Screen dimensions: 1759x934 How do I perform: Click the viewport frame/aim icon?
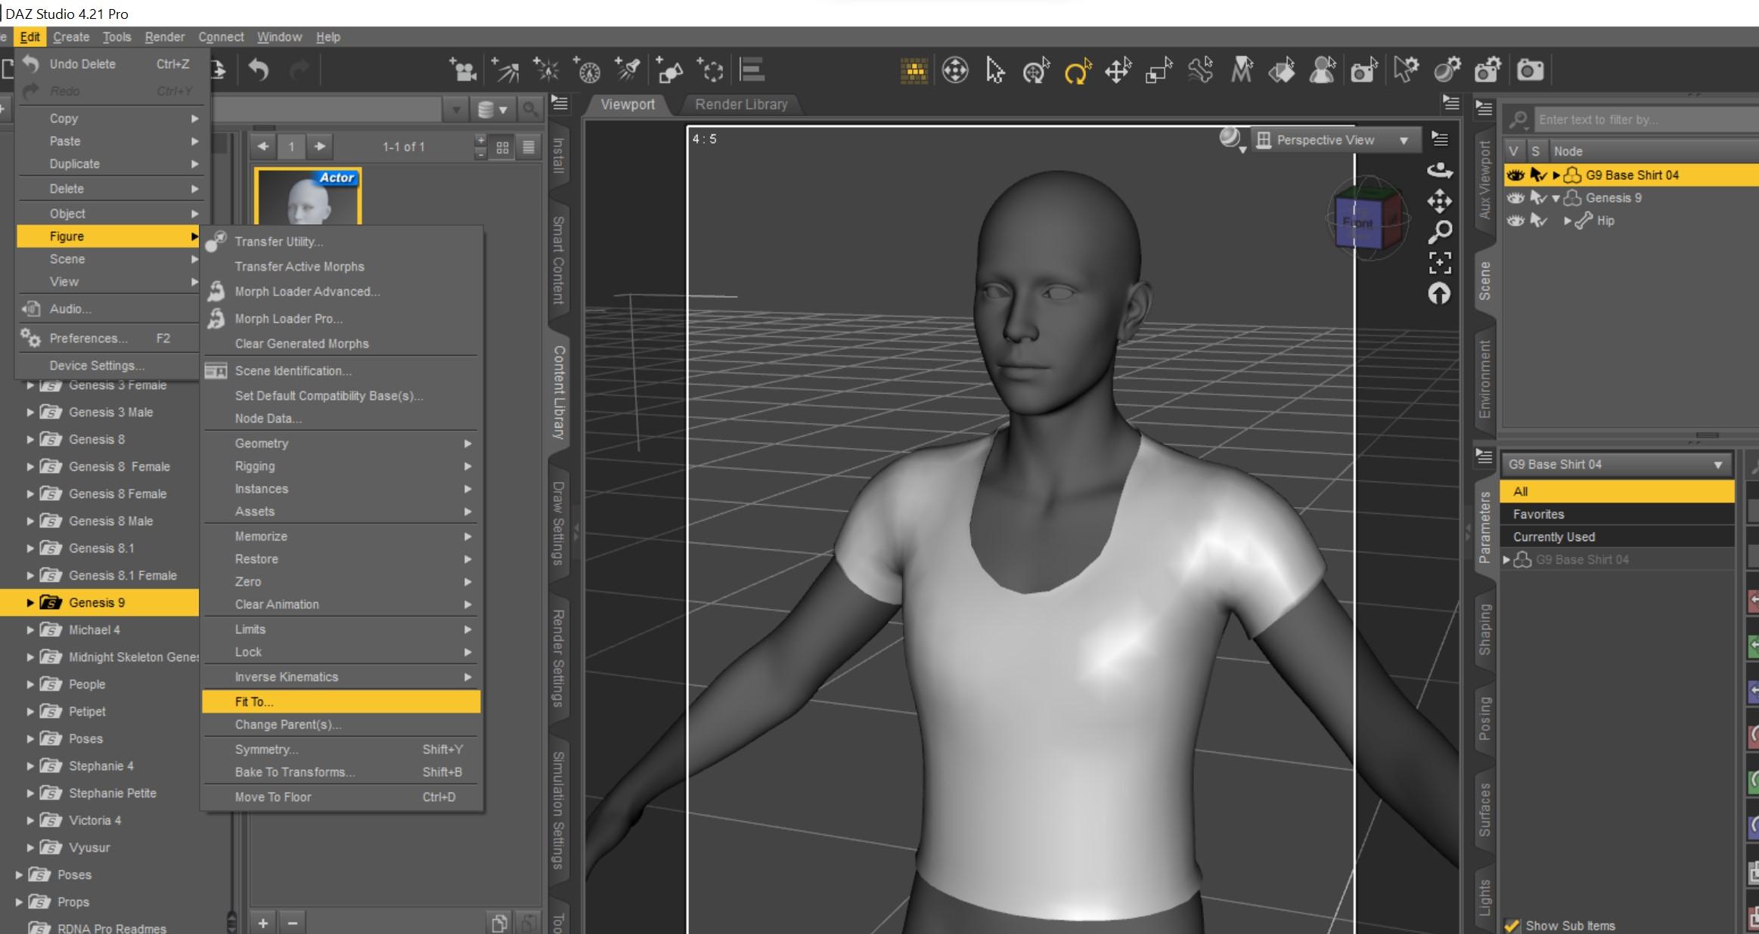pos(1439,262)
